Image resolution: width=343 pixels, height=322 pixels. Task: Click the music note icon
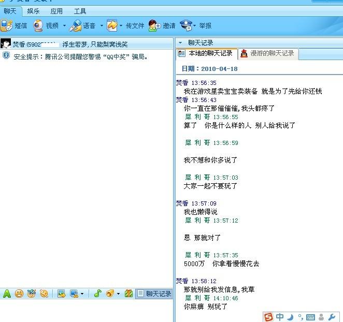click(x=97, y=294)
